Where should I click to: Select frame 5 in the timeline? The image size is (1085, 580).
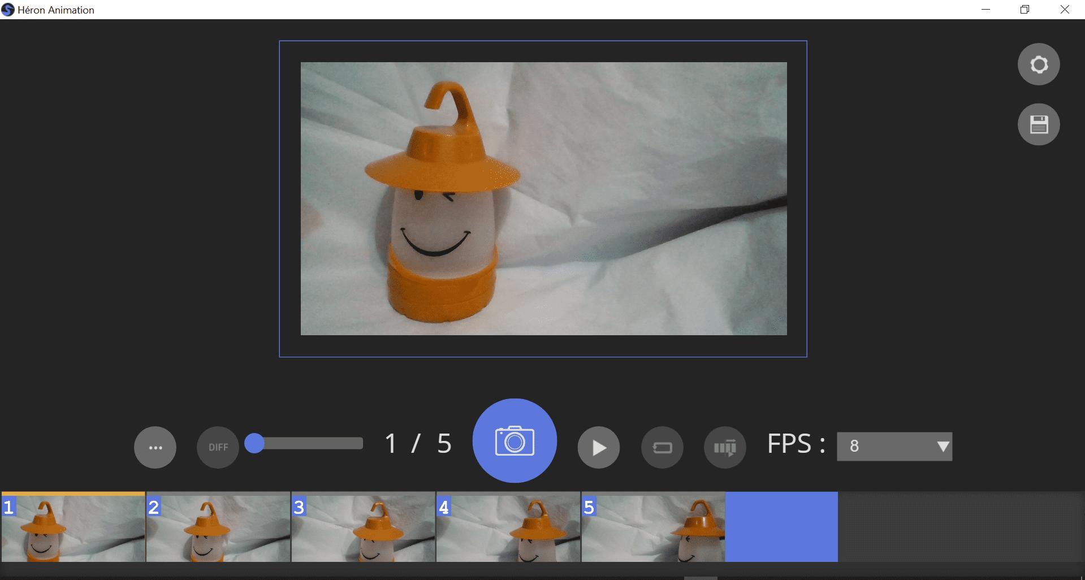pyautogui.click(x=653, y=526)
